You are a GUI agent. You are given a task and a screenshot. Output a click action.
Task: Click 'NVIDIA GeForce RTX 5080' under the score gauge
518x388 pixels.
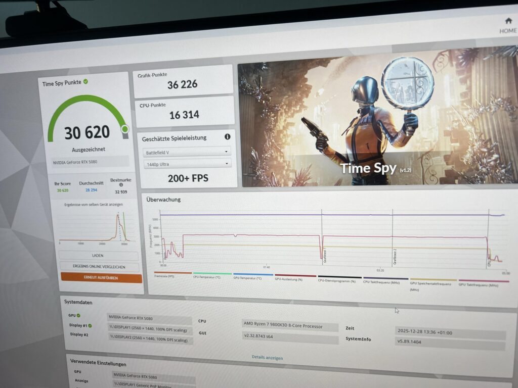tap(90, 162)
